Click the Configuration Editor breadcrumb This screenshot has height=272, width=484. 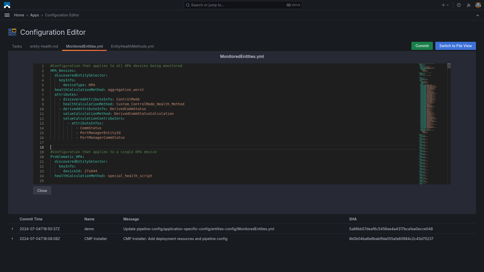(x=62, y=15)
